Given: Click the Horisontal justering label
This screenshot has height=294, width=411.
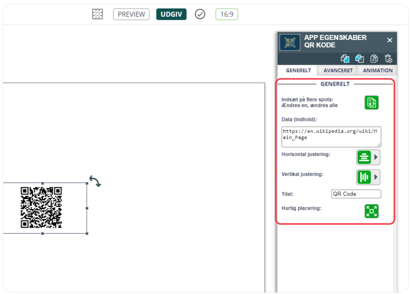Looking at the screenshot, I should pyautogui.click(x=306, y=154).
